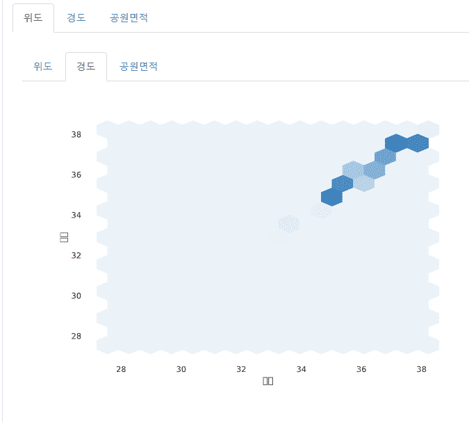Click the dark blue hexagon near x=35
Viewport: 469px width, 422px height.
tap(332, 197)
